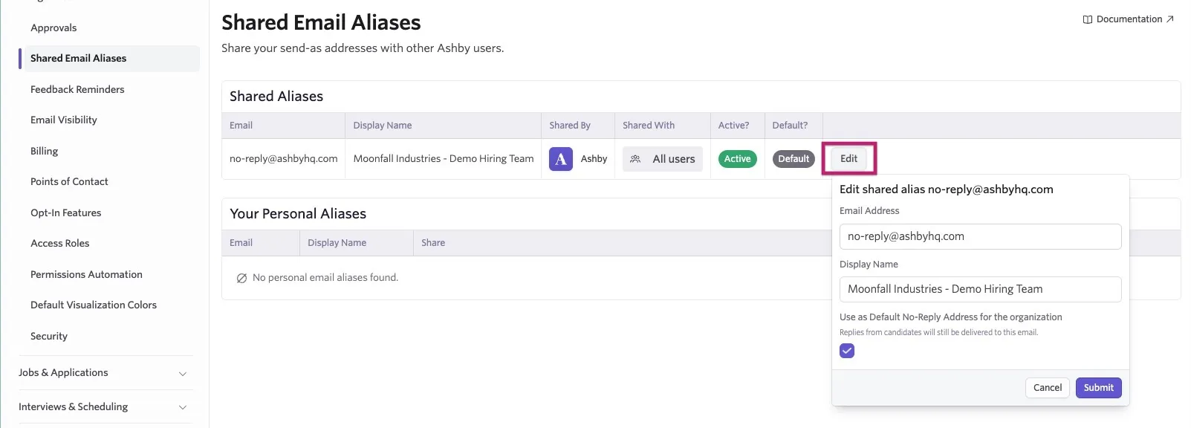
Task: Open Feedback Reminders settings
Action: click(77, 89)
